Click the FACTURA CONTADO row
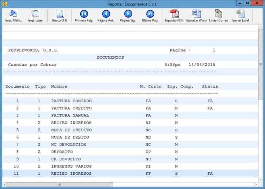265x189 pixels. 71,101
